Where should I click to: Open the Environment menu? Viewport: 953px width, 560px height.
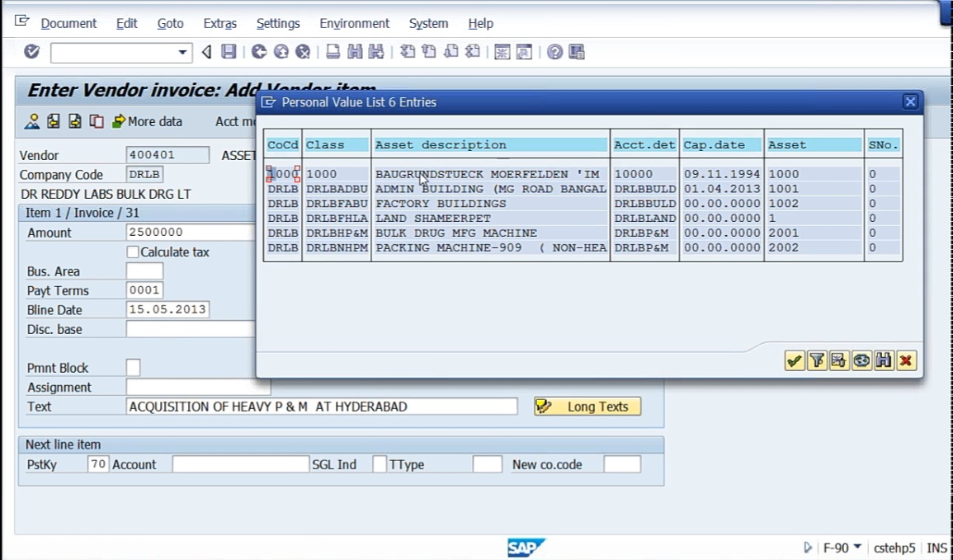pyautogui.click(x=354, y=24)
